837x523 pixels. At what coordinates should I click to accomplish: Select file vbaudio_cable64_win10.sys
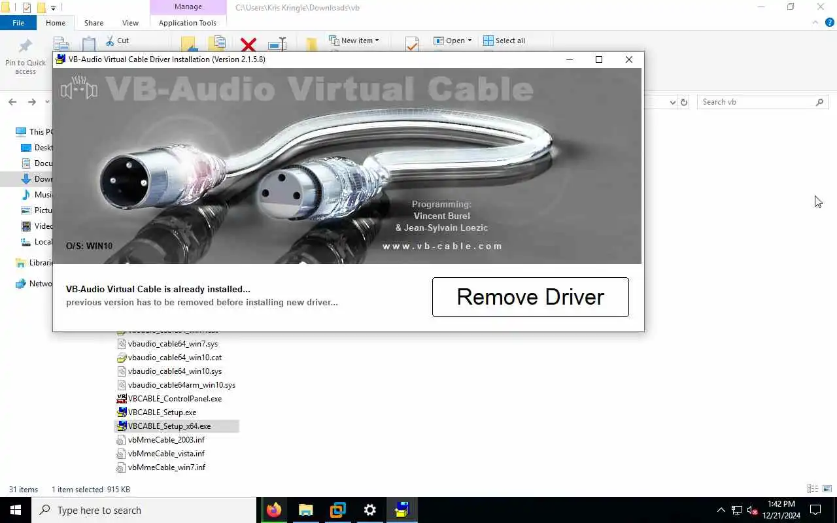coord(169,371)
